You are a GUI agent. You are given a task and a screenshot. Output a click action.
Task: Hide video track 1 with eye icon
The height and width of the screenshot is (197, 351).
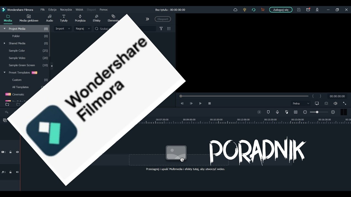(x=17, y=152)
